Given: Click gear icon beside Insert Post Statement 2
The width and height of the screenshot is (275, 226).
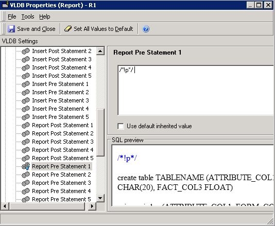Looking at the screenshot, I should click(26, 51).
